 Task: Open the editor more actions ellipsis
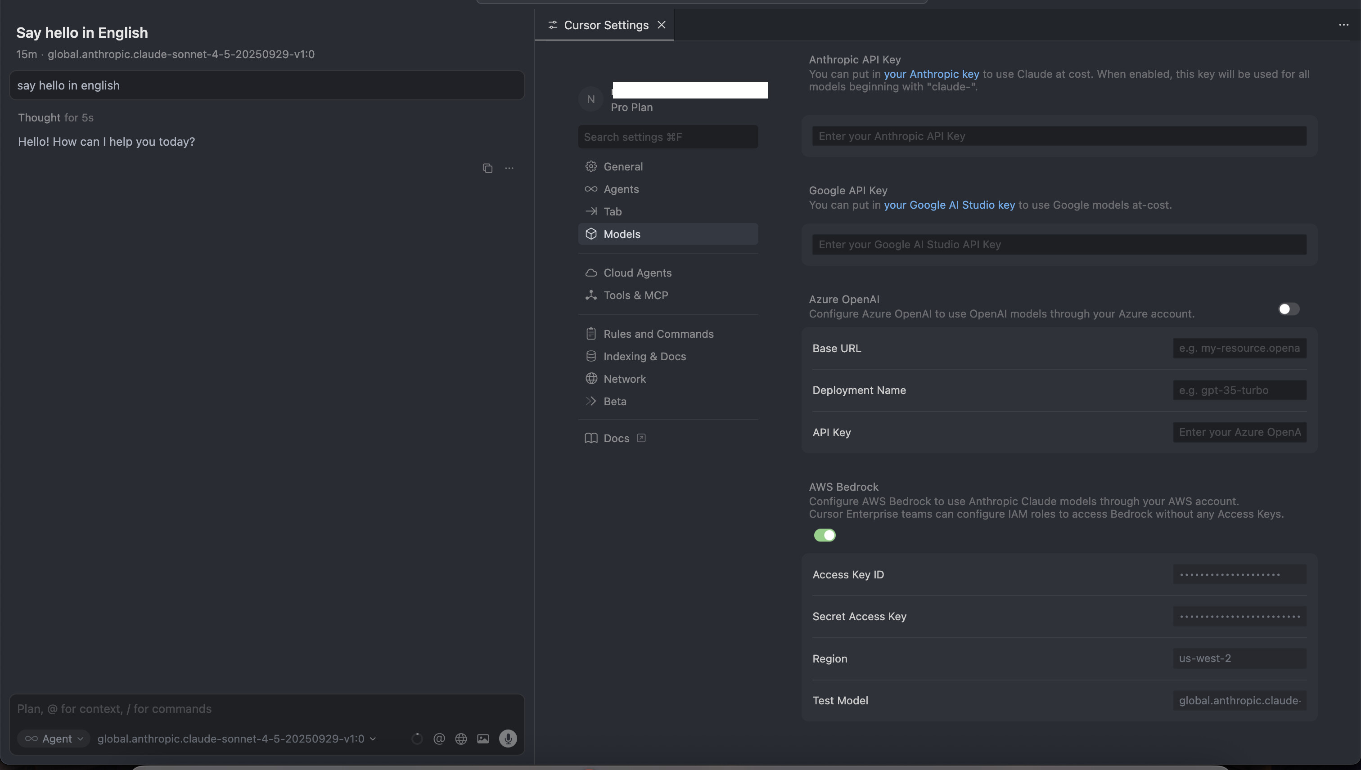pyautogui.click(x=1343, y=25)
